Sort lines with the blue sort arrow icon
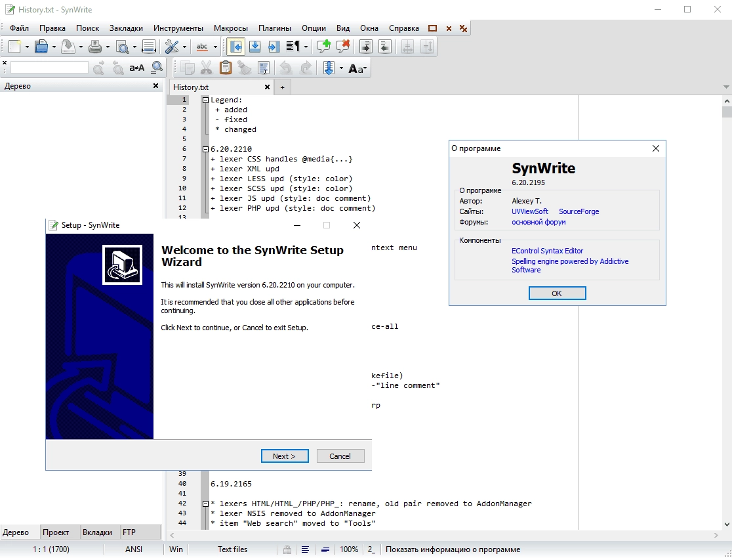 [329, 68]
